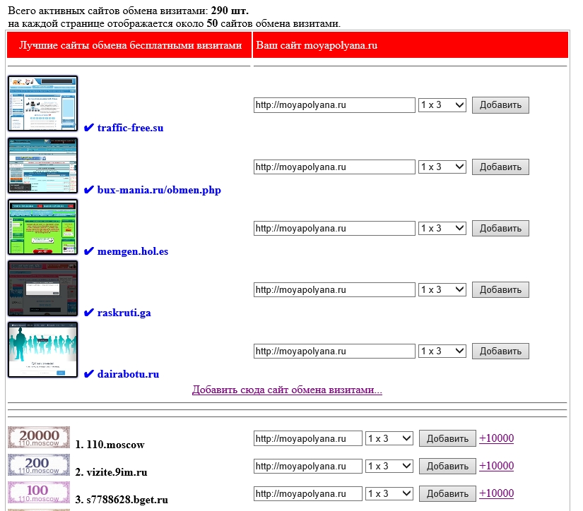Expand the 1 x 3 dropdown for bux-mania.ru

click(x=442, y=167)
